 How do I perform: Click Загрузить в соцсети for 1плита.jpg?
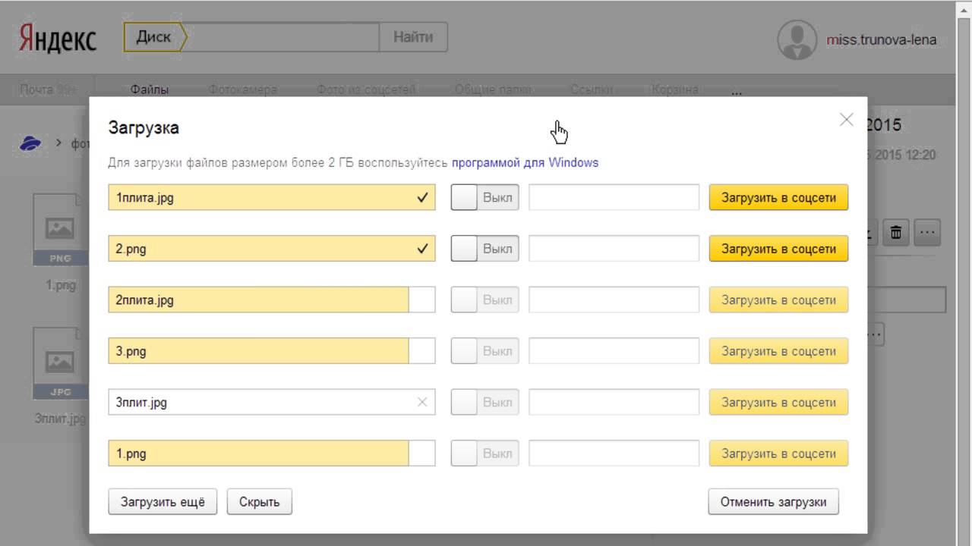[x=778, y=198]
